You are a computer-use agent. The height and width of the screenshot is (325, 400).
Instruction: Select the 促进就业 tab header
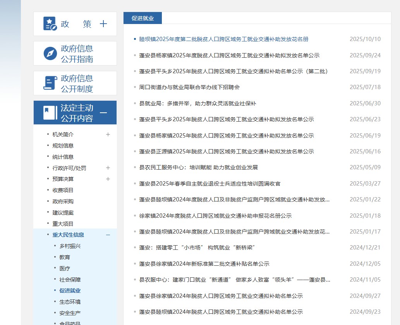(142, 18)
